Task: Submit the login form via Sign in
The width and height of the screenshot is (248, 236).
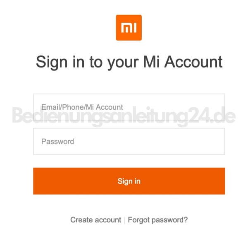Action: coord(129,181)
